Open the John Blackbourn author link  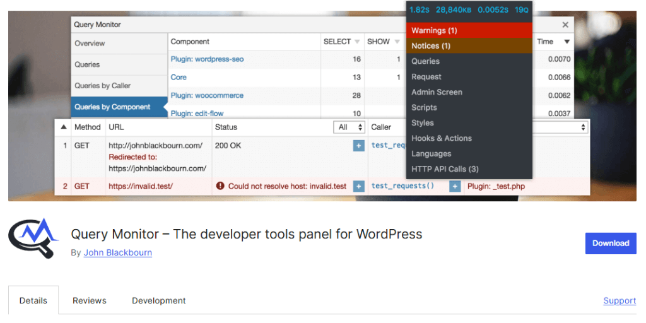(118, 252)
